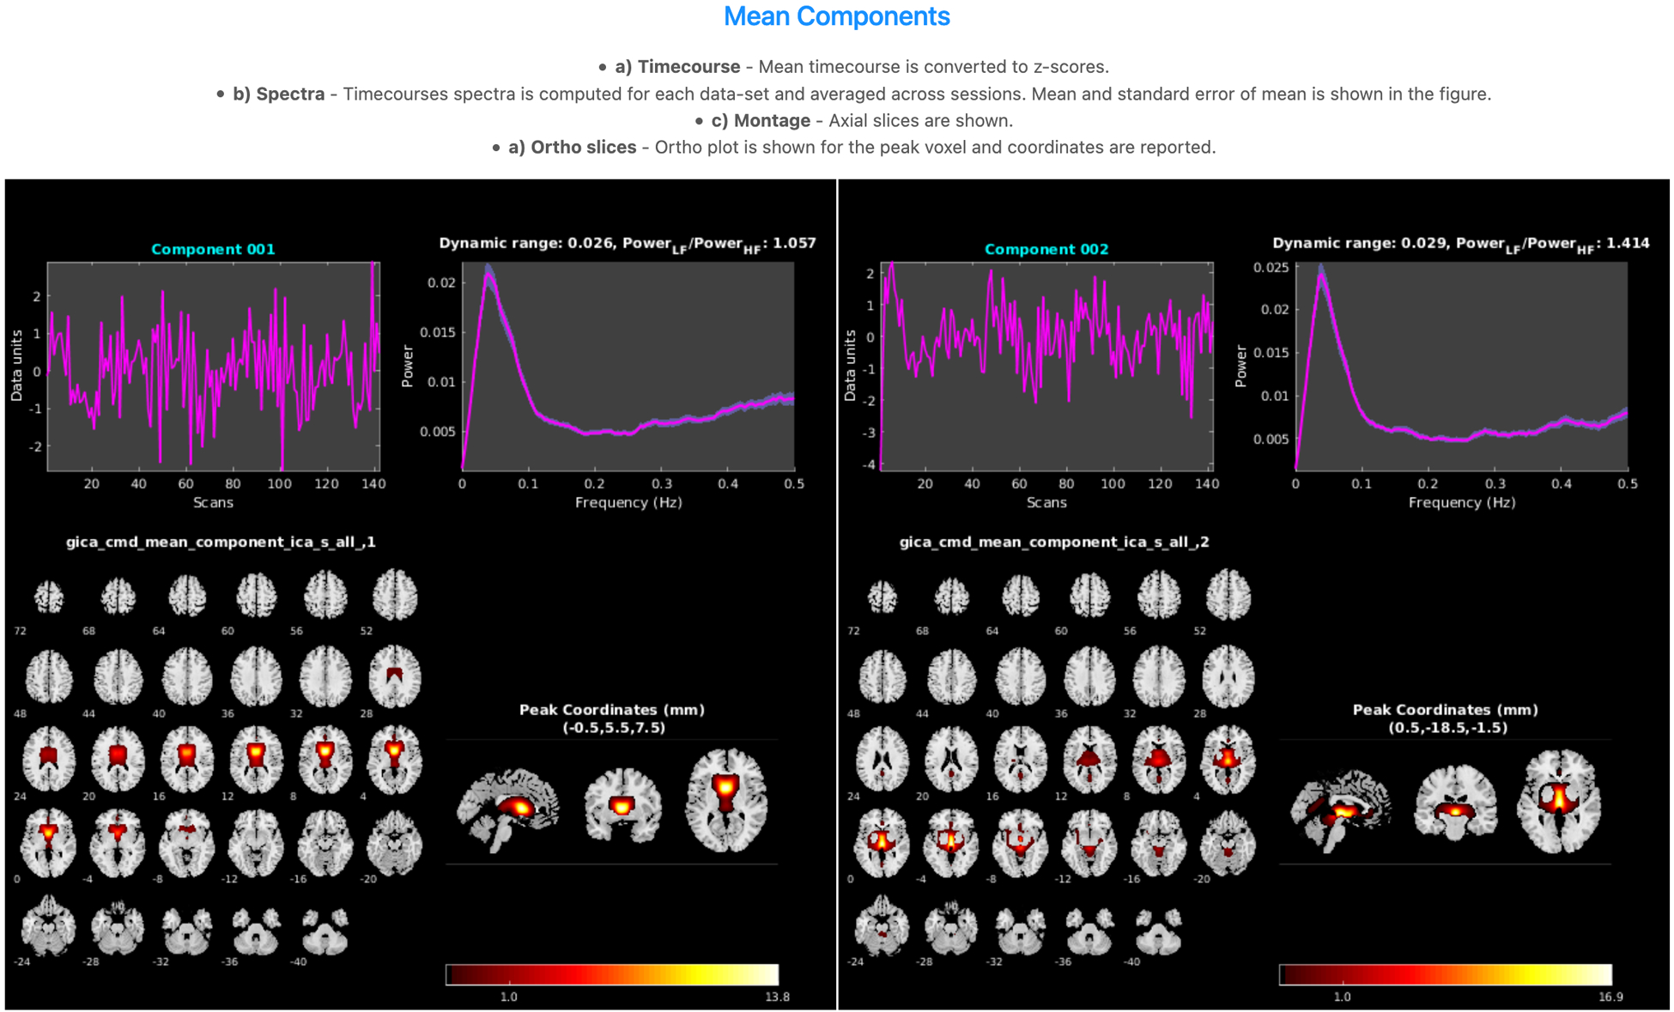Open Component 002 power spectrum plot
Screen dimensions: 1674x1012
[1462, 367]
